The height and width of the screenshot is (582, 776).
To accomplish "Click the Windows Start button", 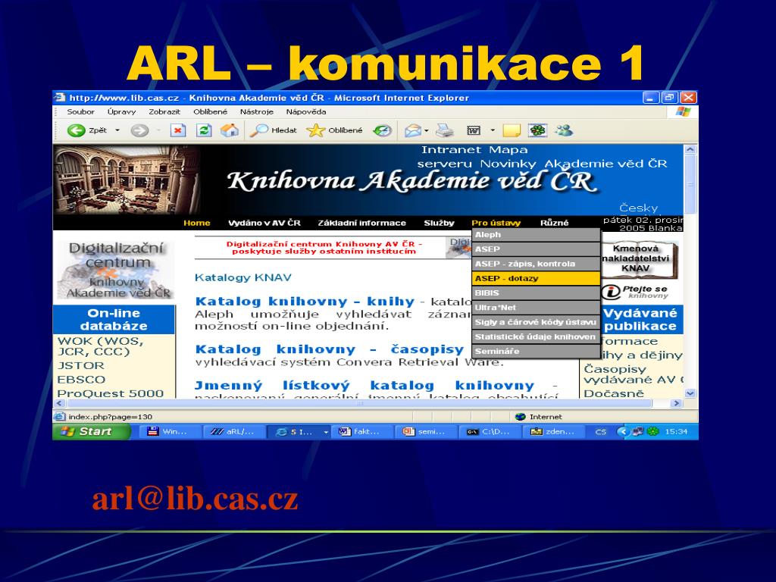I will pos(91,431).
